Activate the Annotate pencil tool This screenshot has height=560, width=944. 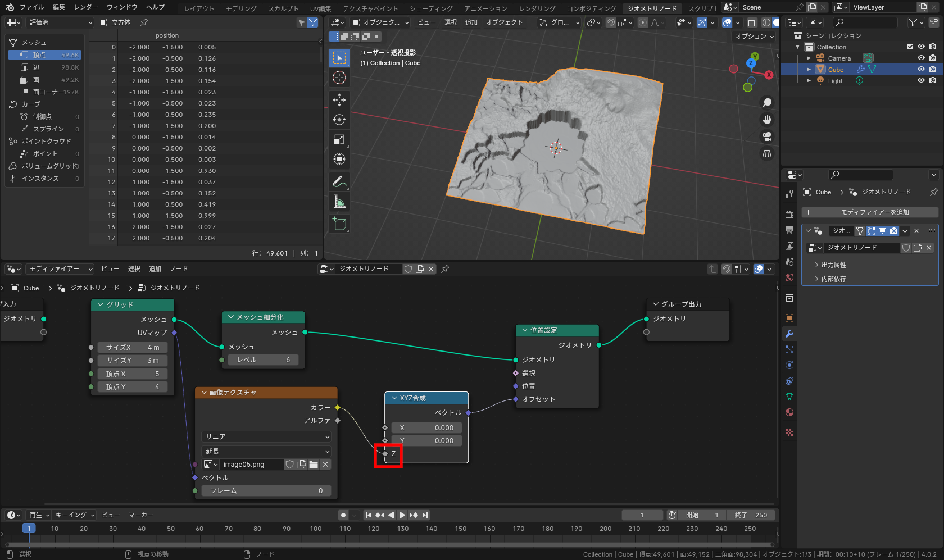coord(339,181)
